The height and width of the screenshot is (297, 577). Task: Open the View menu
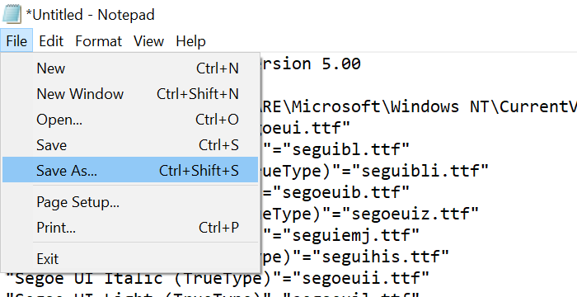point(148,41)
